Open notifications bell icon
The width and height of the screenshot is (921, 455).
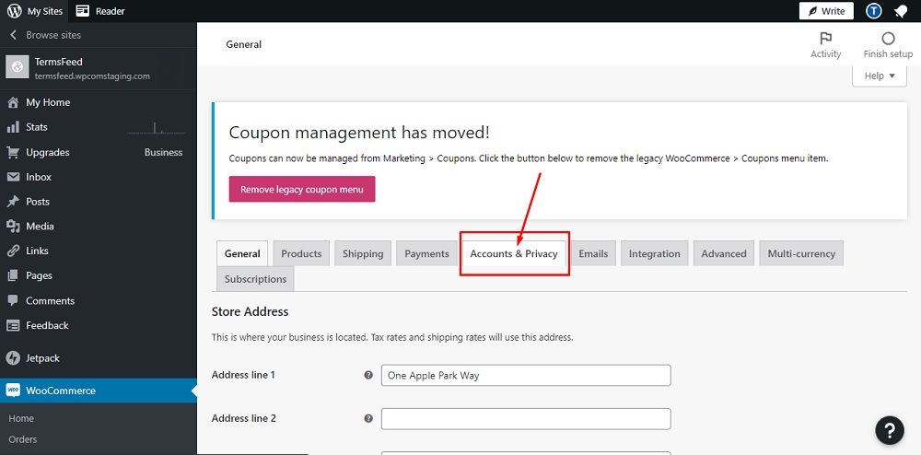[900, 11]
